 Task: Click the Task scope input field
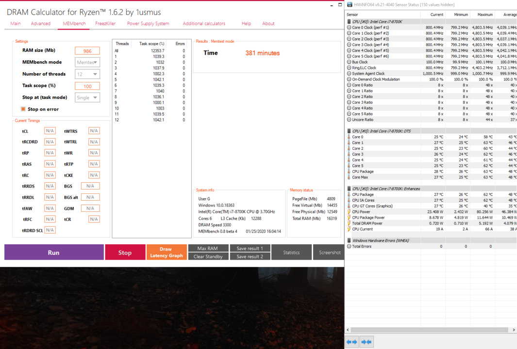tap(87, 86)
